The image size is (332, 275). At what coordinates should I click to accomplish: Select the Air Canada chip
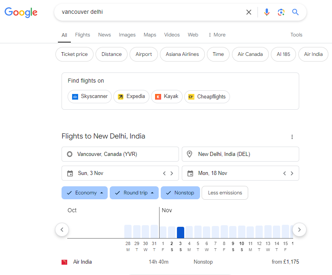[250, 54]
